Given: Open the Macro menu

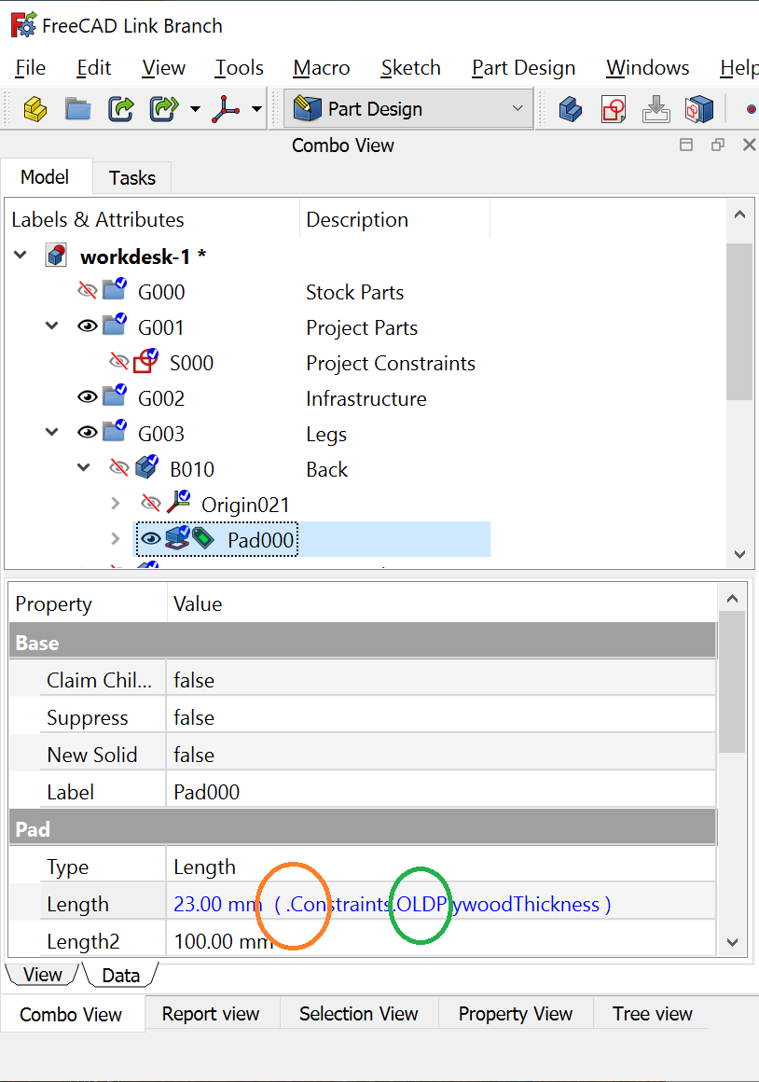Looking at the screenshot, I should (321, 67).
